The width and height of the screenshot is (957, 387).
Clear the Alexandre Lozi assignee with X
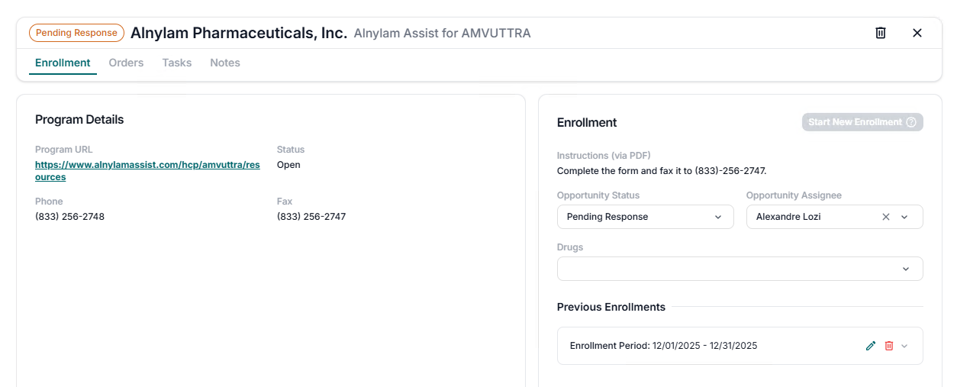(886, 217)
